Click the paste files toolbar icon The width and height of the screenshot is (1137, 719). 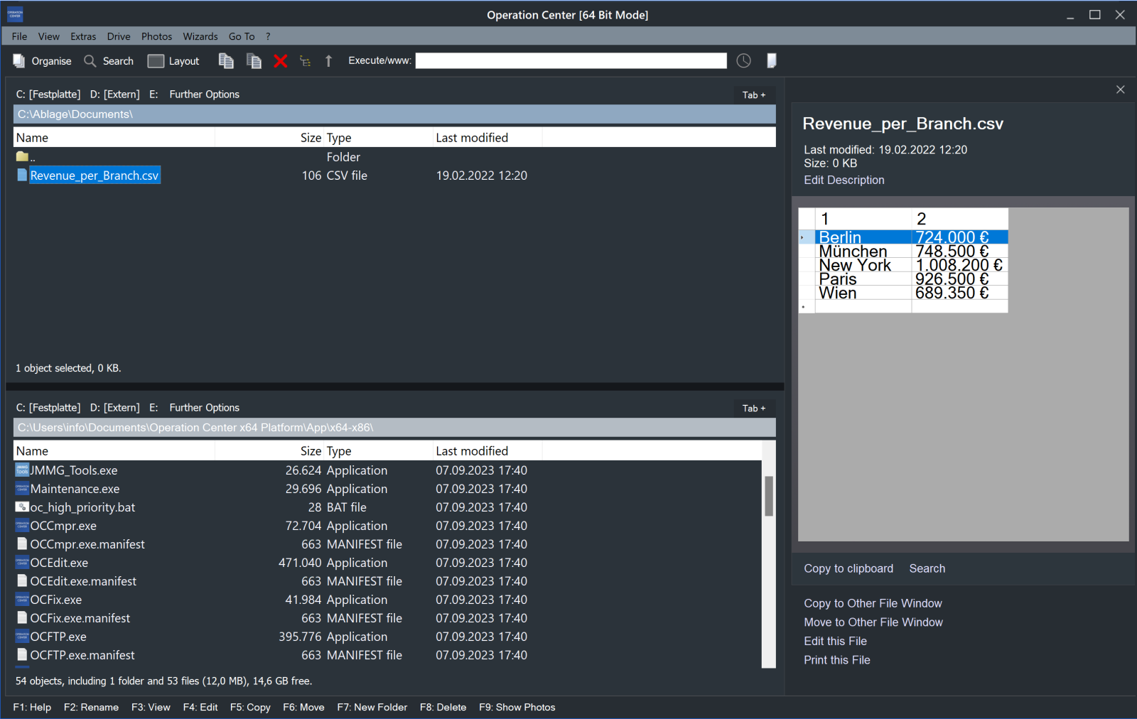(254, 61)
